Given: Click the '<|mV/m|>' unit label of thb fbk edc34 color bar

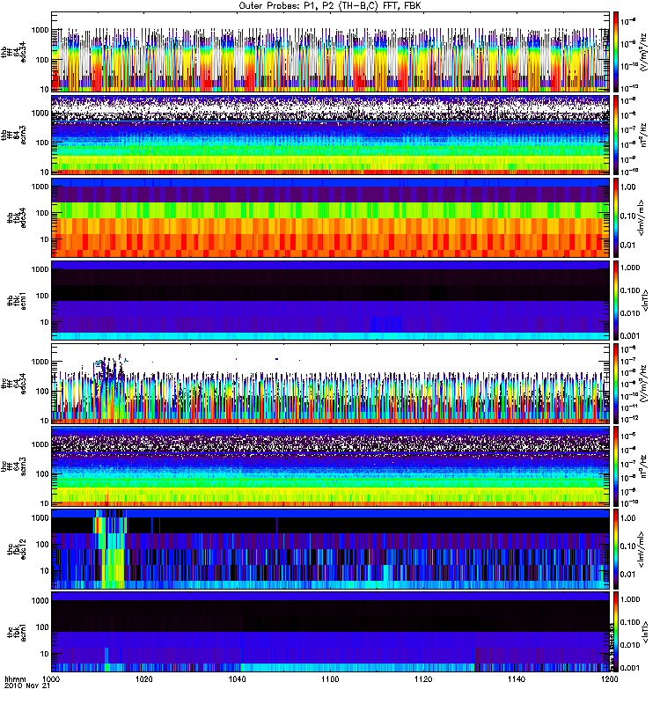Looking at the screenshot, I should (x=642, y=217).
